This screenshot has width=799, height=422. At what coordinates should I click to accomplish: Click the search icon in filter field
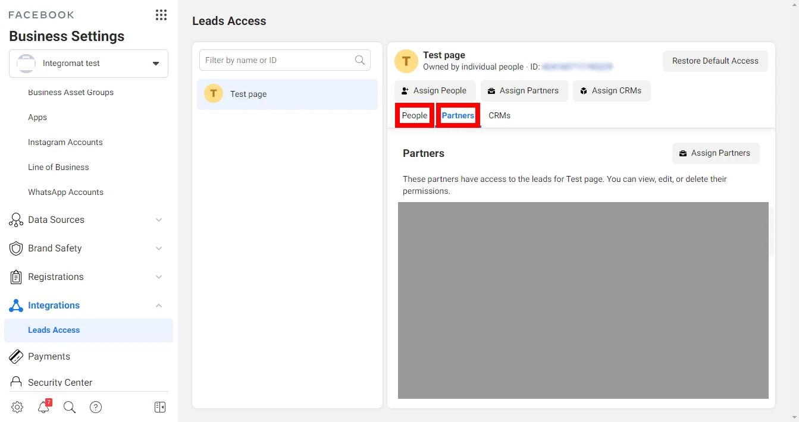coord(360,60)
